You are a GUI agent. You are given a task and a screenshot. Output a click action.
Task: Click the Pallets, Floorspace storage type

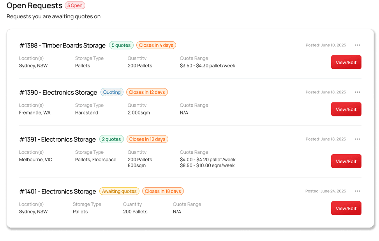96,160
